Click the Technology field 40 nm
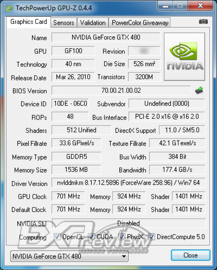Image resolution: width=217 pixels, height=270 pixels. coord(73,64)
